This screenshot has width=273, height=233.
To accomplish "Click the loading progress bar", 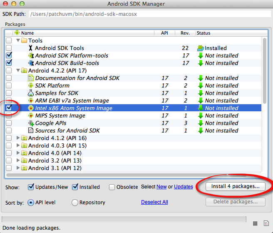I will (x=124, y=219).
